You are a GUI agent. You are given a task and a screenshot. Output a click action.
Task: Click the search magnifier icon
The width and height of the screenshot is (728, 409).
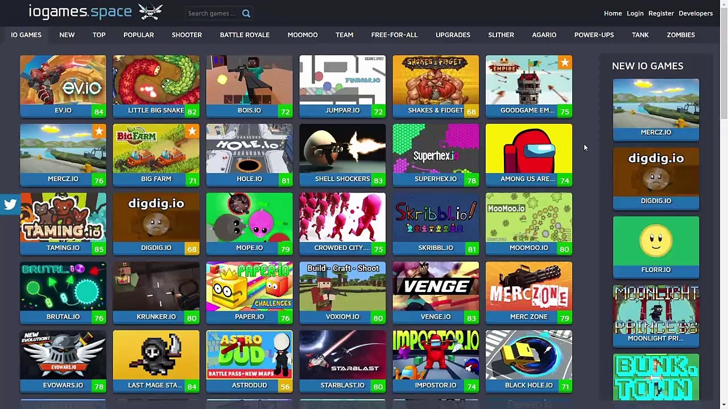246,13
